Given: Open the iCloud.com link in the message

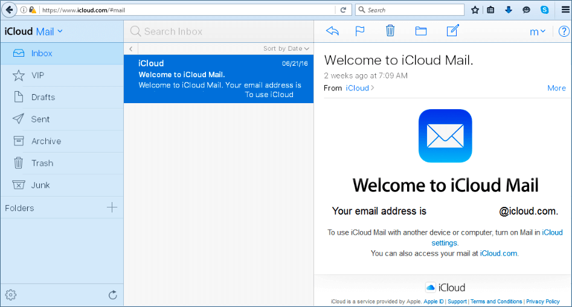Looking at the screenshot, I should 498,253.
